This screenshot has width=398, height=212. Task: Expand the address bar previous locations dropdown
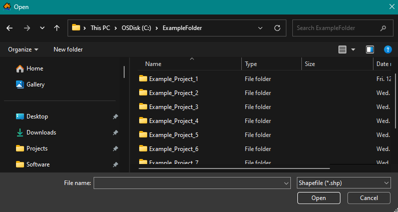261,28
